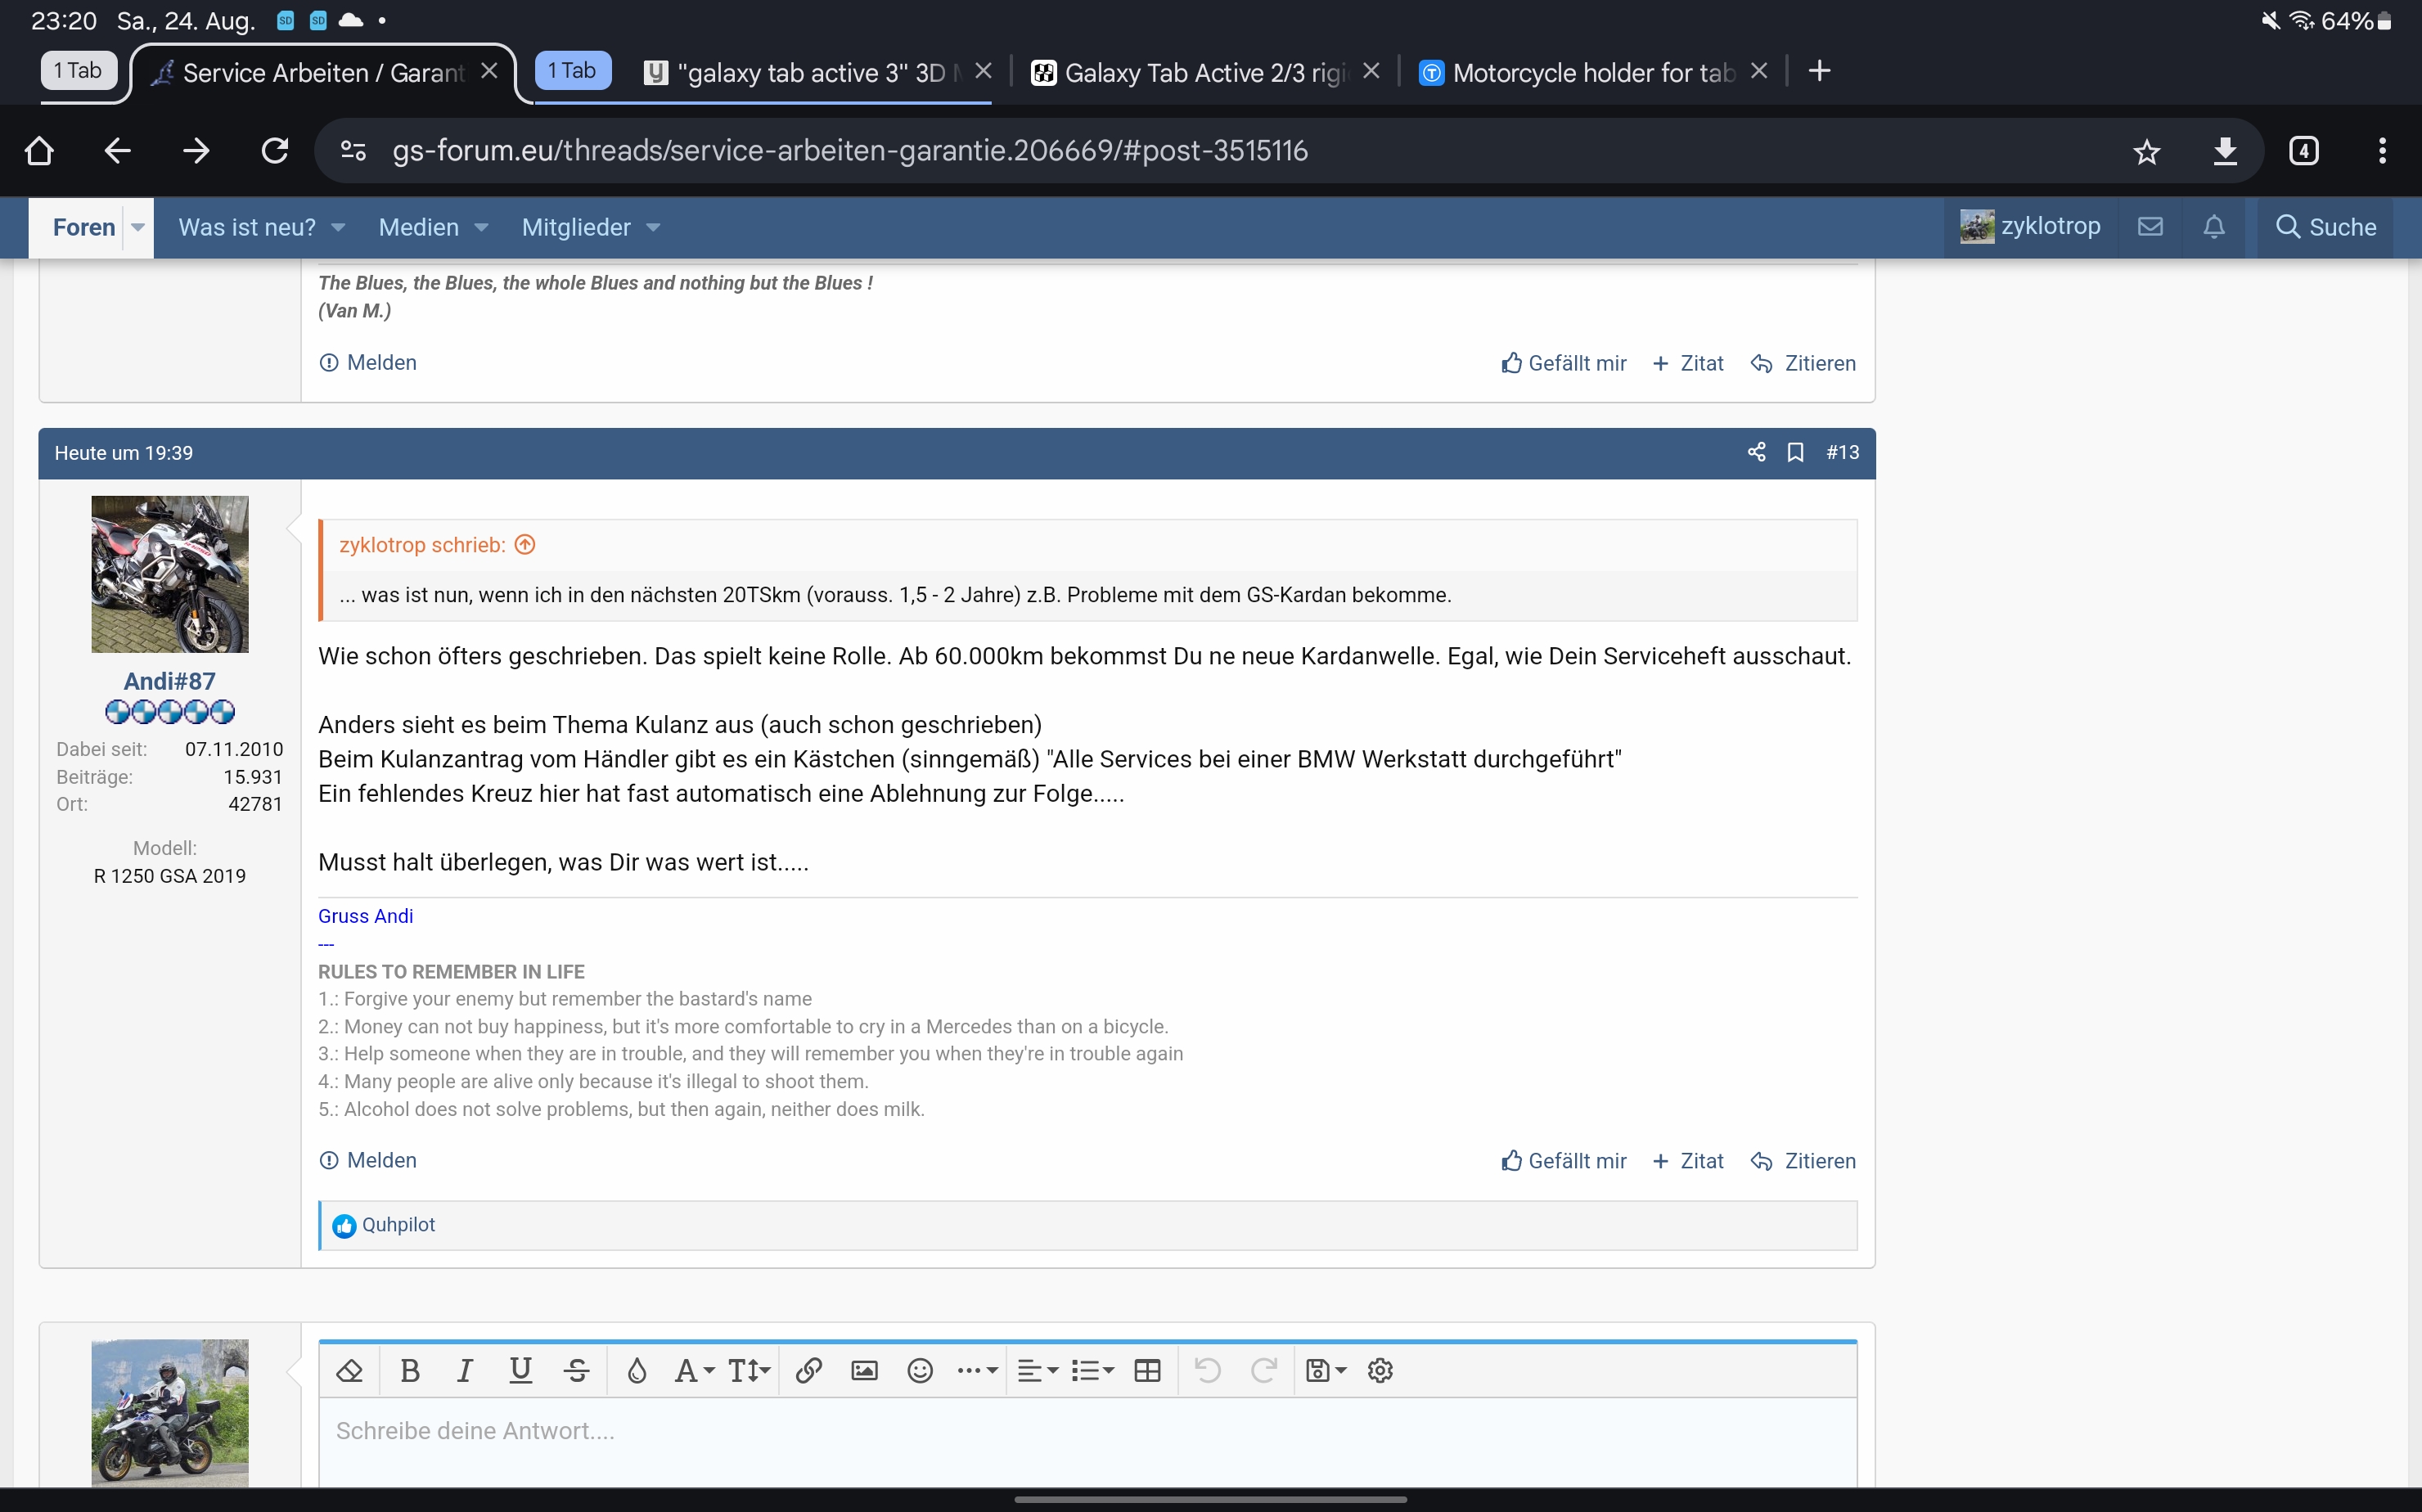Open the text color picker
Image resolution: width=2422 pixels, height=1512 pixels.
point(636,1370)
